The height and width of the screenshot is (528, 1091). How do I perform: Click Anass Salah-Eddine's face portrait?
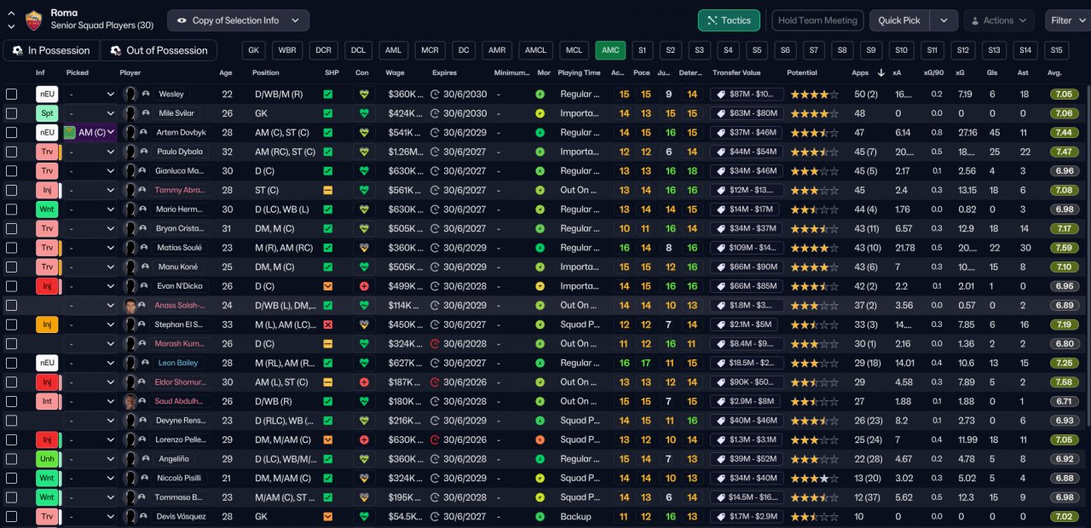tap(130, 305)
